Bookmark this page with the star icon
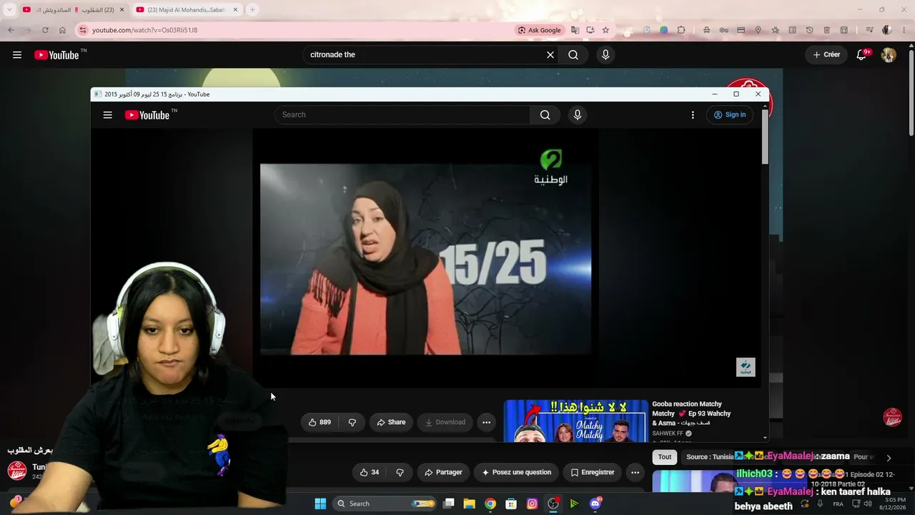The width and height of the screenshot is (915, 515). [605, 30]
